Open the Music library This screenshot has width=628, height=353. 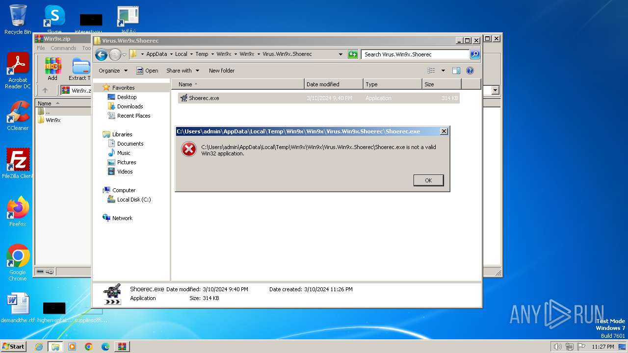pos(124,153)
